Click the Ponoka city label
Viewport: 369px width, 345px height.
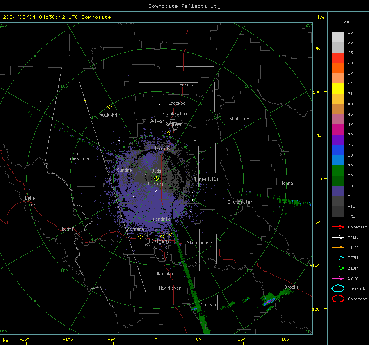187,85
